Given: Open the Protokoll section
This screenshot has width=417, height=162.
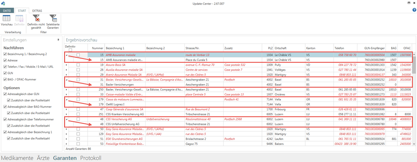Looking at the screenshot, I should (90, 158).
